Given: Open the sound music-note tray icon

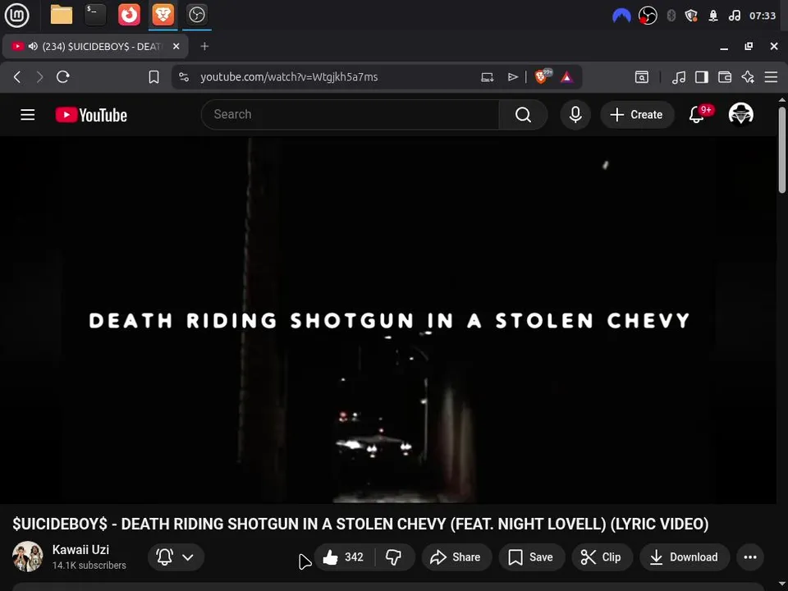Looking at the screenshot, I should coord(734,16).
